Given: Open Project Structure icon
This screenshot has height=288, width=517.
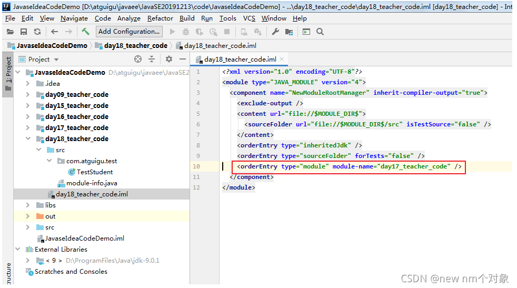Looking at the screenshot, I should pyautogui.click(x=289, y=32).
